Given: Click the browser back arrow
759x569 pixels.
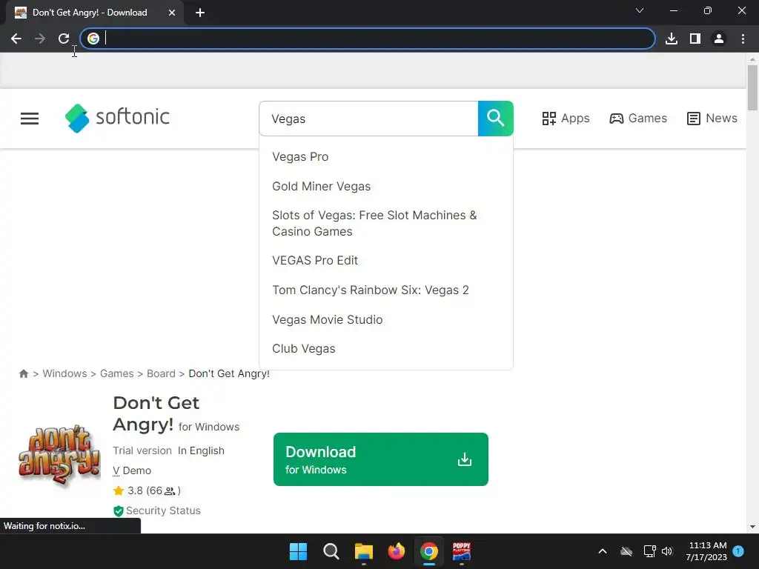Looking at the screenshot, I should tap(16, 39).
